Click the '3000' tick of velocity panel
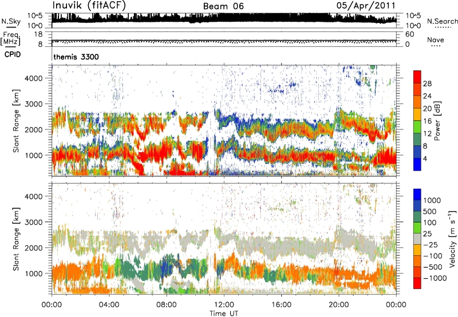Image resolution: width=458 pixels, height=317 pixels. 34,222
